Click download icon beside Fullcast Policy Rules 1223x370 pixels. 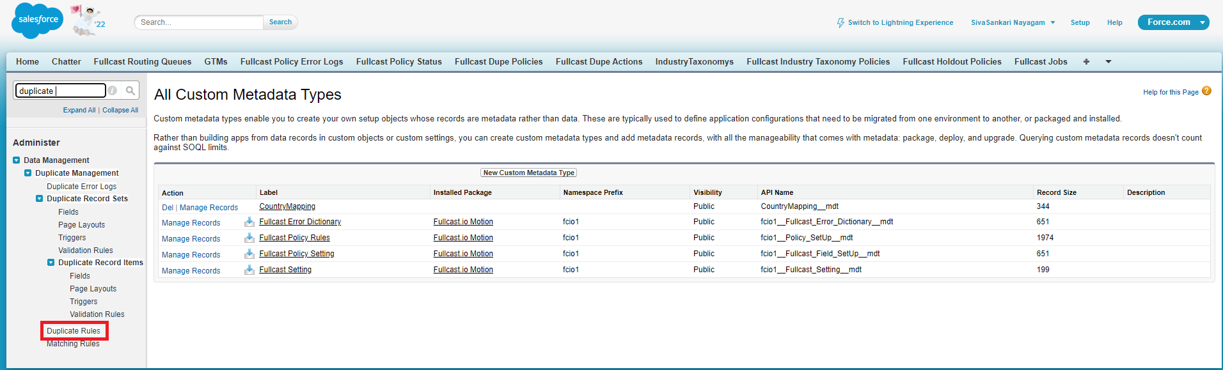point(249,238)
